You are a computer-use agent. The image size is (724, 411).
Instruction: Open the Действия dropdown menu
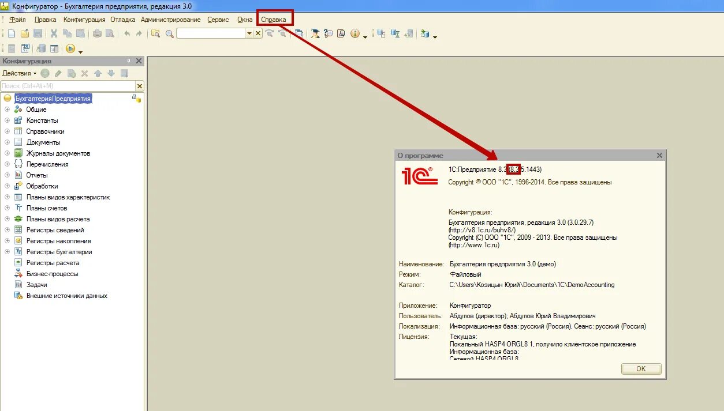pyautogui.click(x=19, y=73)
